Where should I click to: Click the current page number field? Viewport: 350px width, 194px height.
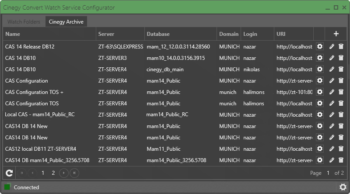(328, 173)
